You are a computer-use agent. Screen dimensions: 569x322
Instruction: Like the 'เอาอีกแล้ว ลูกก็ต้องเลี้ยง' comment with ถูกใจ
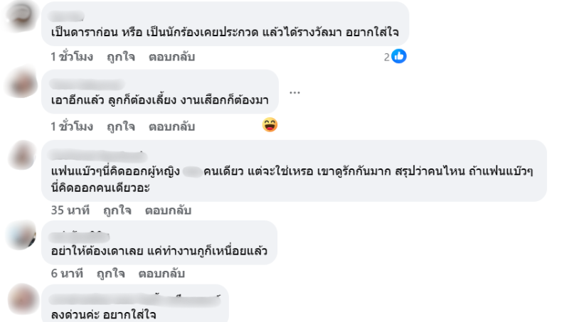(121, 127)
